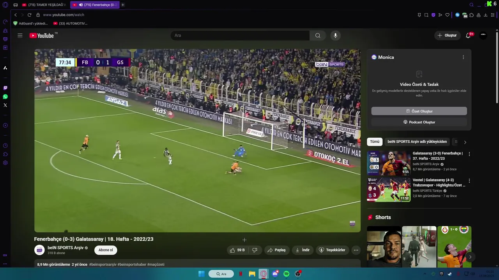Open browser profile icon in toolbar
This screenshot has height=280, width=499.
click(x=478, y=15)
